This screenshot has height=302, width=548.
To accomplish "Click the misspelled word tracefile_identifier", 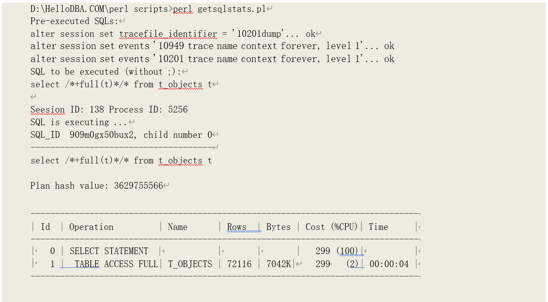I will 168,34.
